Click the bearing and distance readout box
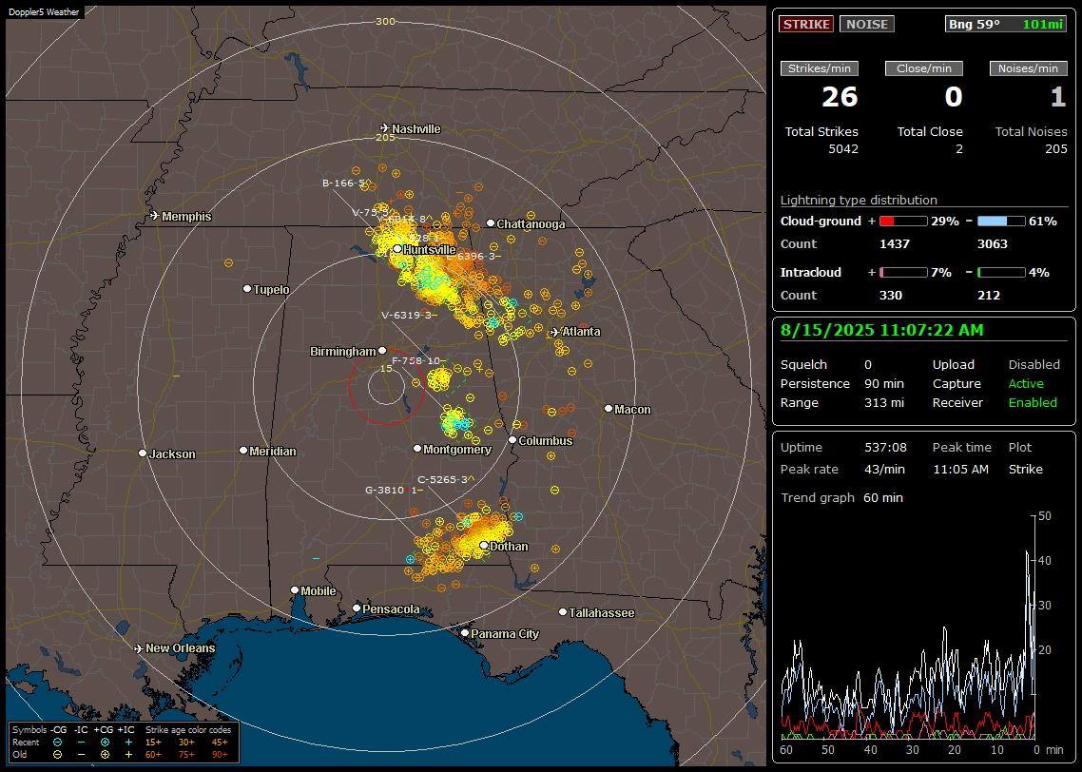 click(1006, 24)
